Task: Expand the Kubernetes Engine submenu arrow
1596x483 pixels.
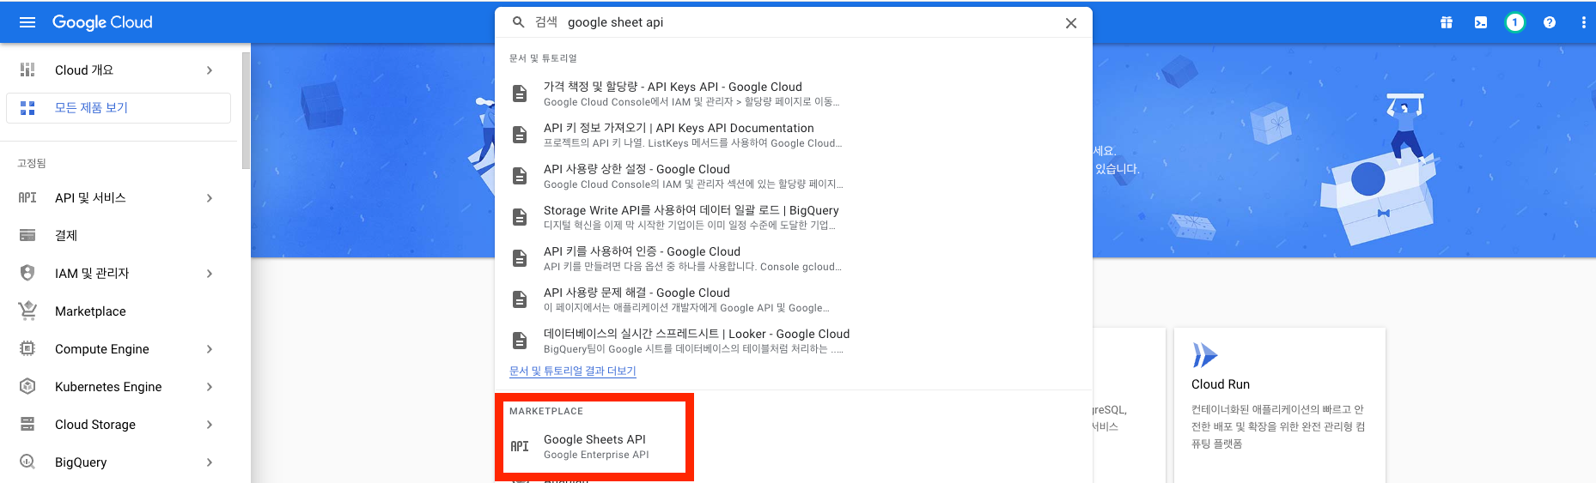Action: (x=210, y=387)
